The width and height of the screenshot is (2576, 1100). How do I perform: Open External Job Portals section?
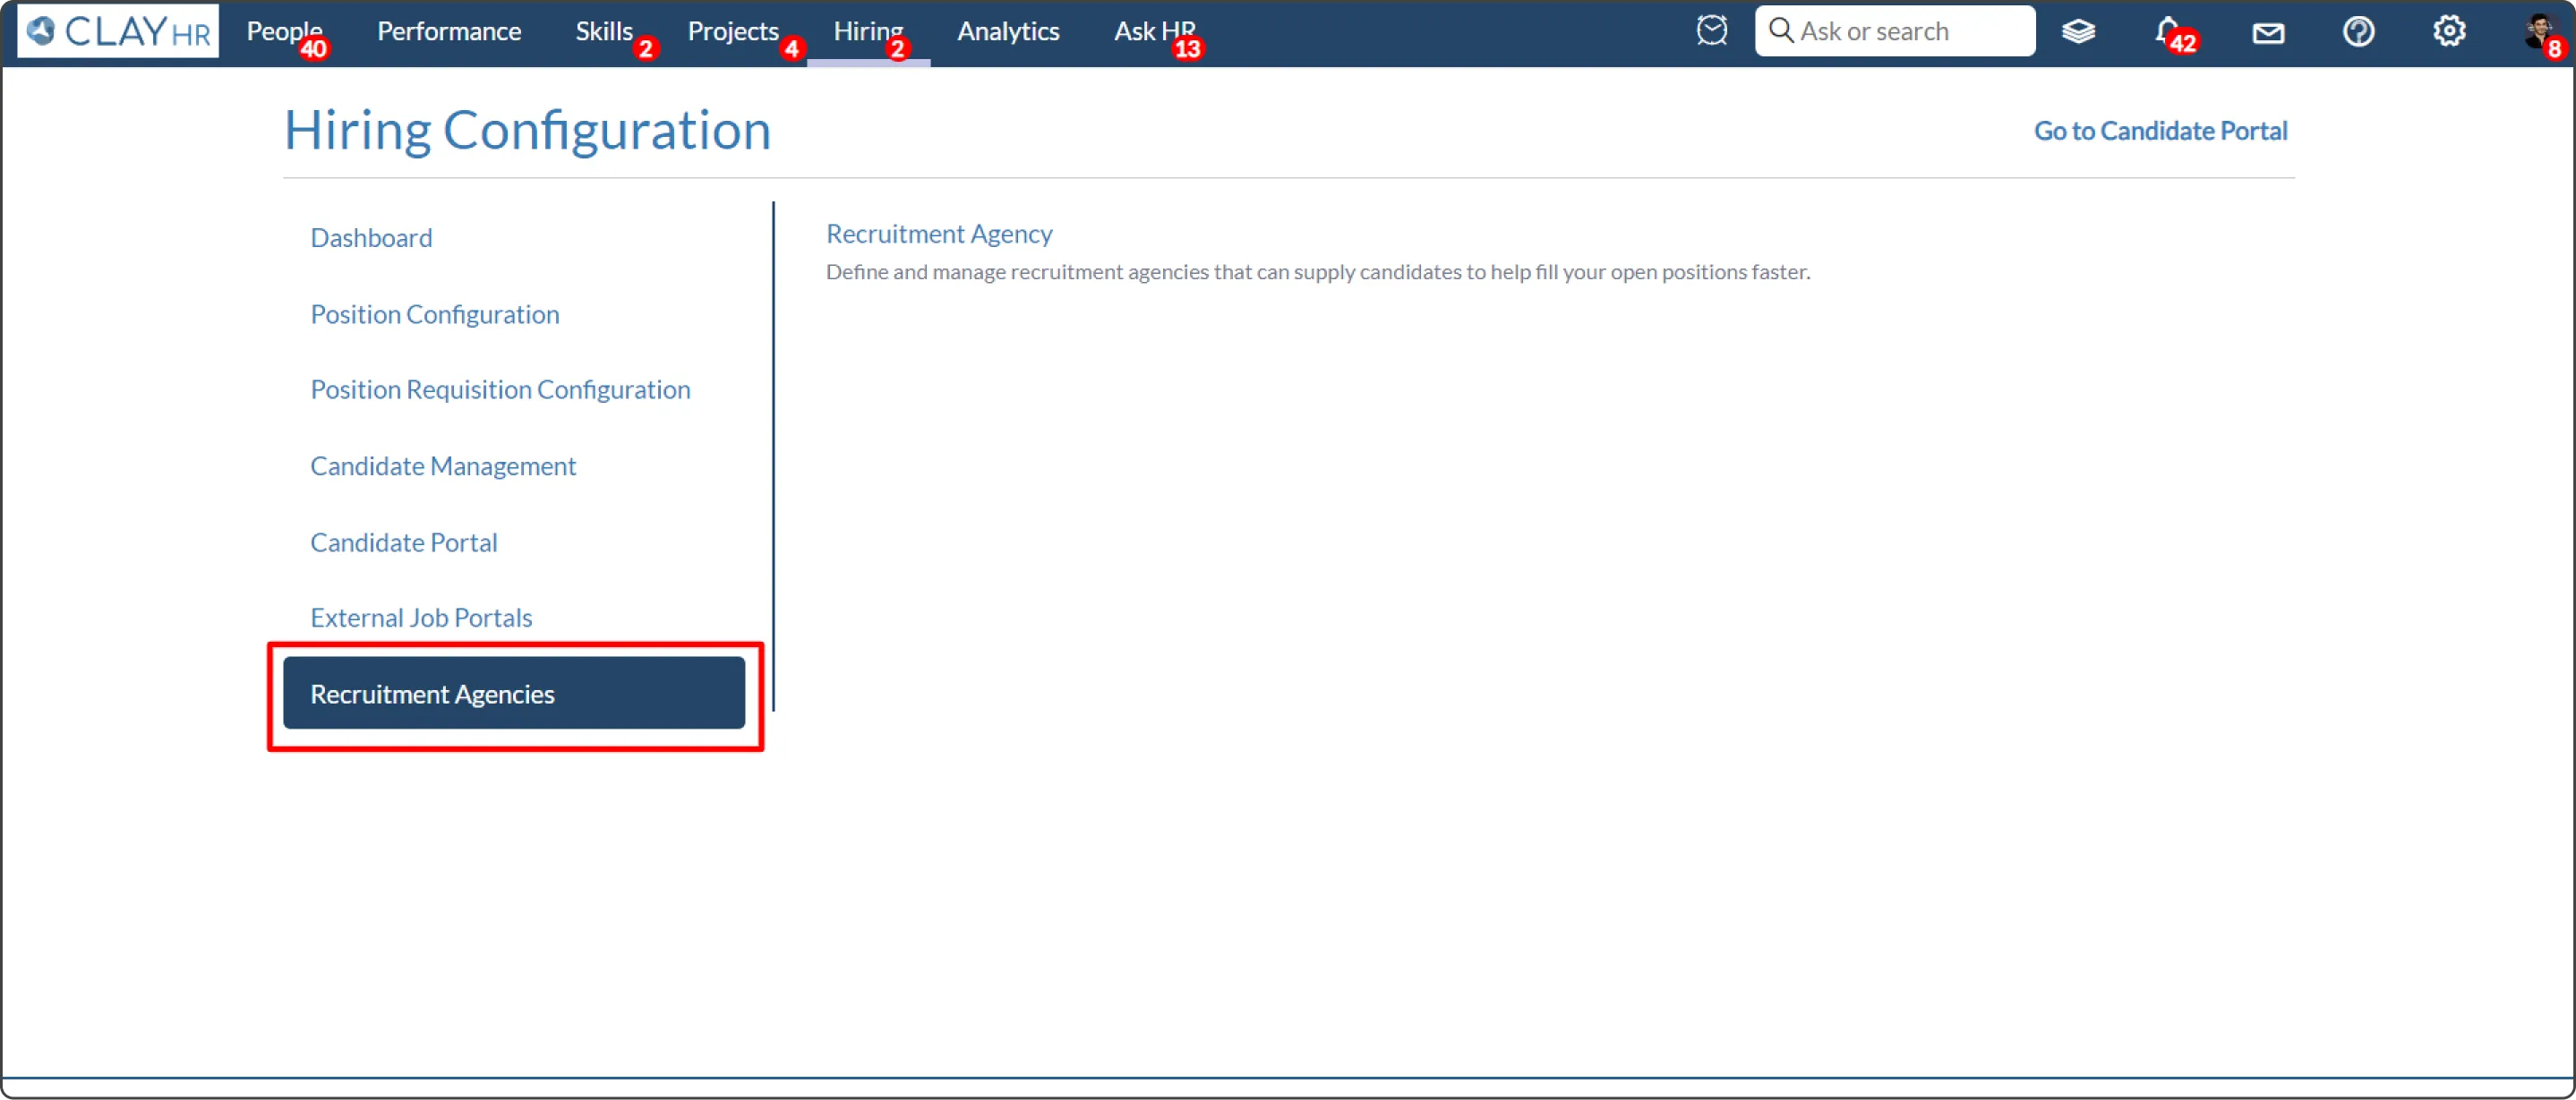tap(420, 617)
